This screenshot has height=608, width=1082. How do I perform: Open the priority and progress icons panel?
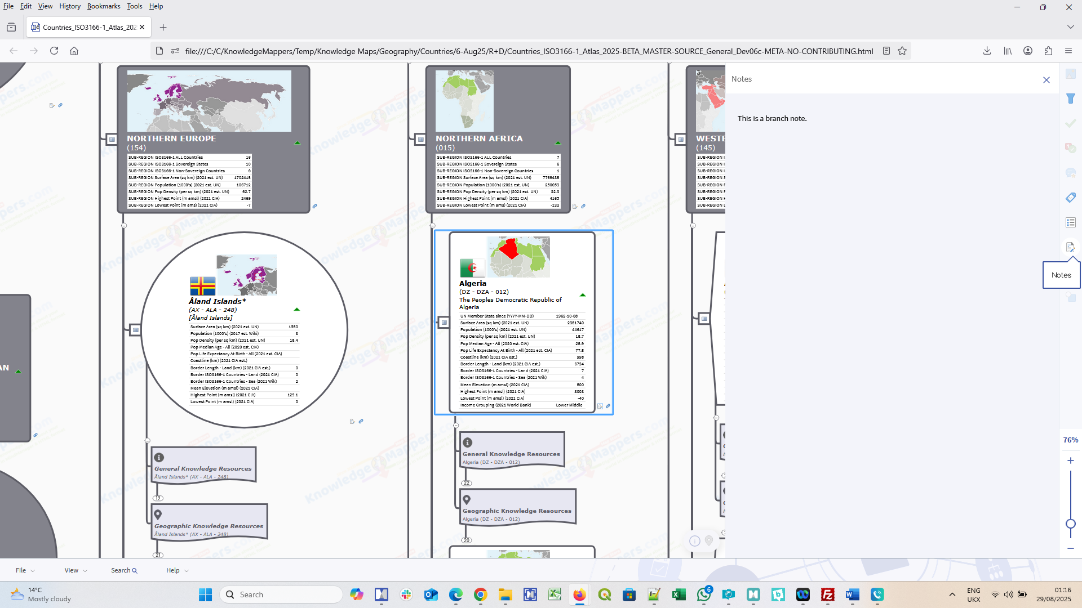[1071, 148]
